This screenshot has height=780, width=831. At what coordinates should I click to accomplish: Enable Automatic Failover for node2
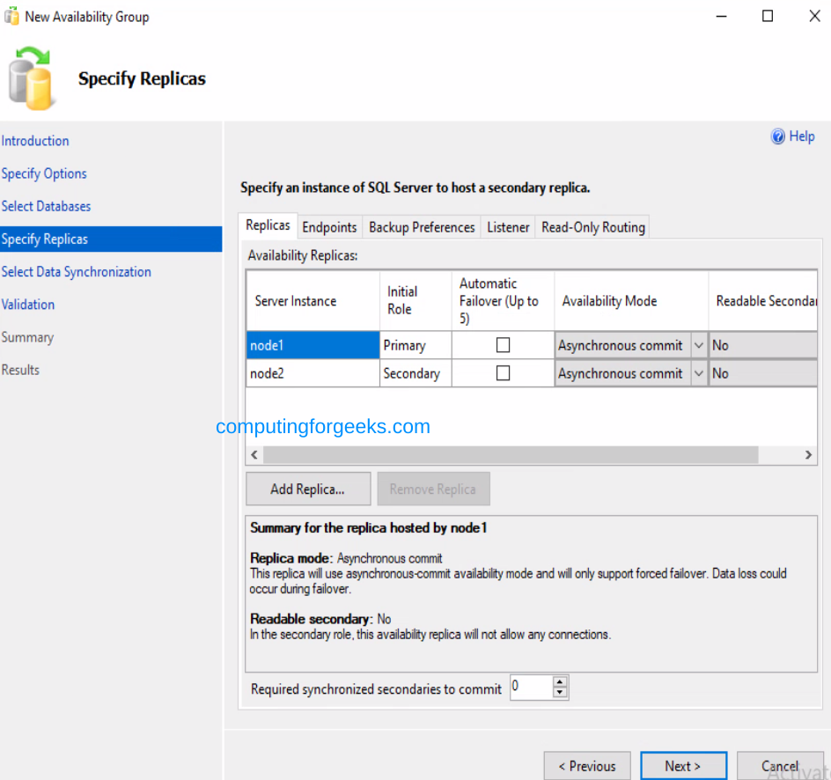click(502, 372)
